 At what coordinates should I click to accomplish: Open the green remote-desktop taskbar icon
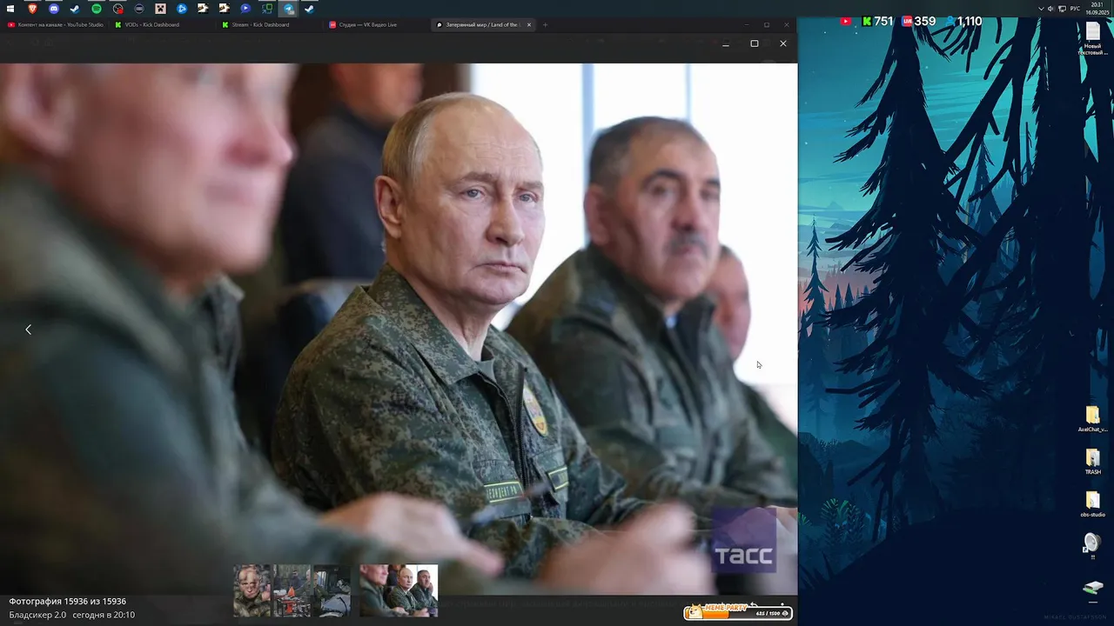267,9
